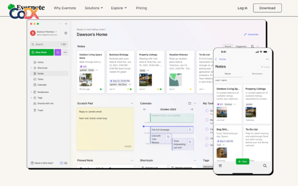The height and width of the screenshot is (186, 298).
Task: Open account settings gear icon
Action: coord(66,33)
